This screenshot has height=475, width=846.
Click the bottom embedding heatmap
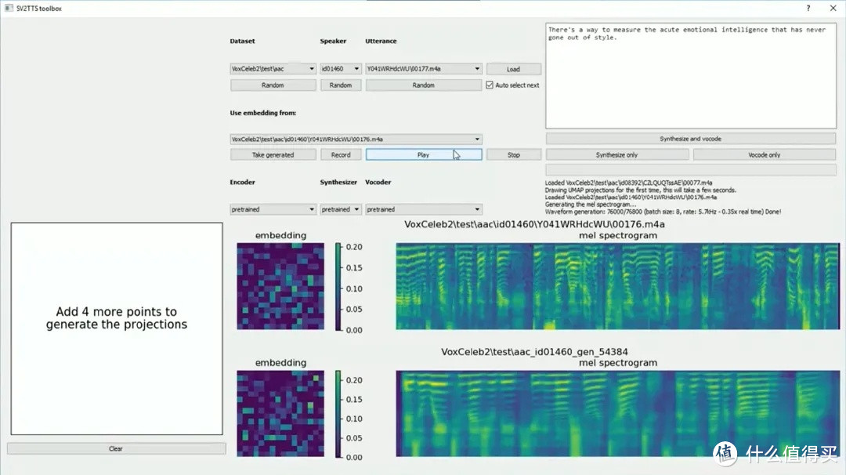pos(280,413)
